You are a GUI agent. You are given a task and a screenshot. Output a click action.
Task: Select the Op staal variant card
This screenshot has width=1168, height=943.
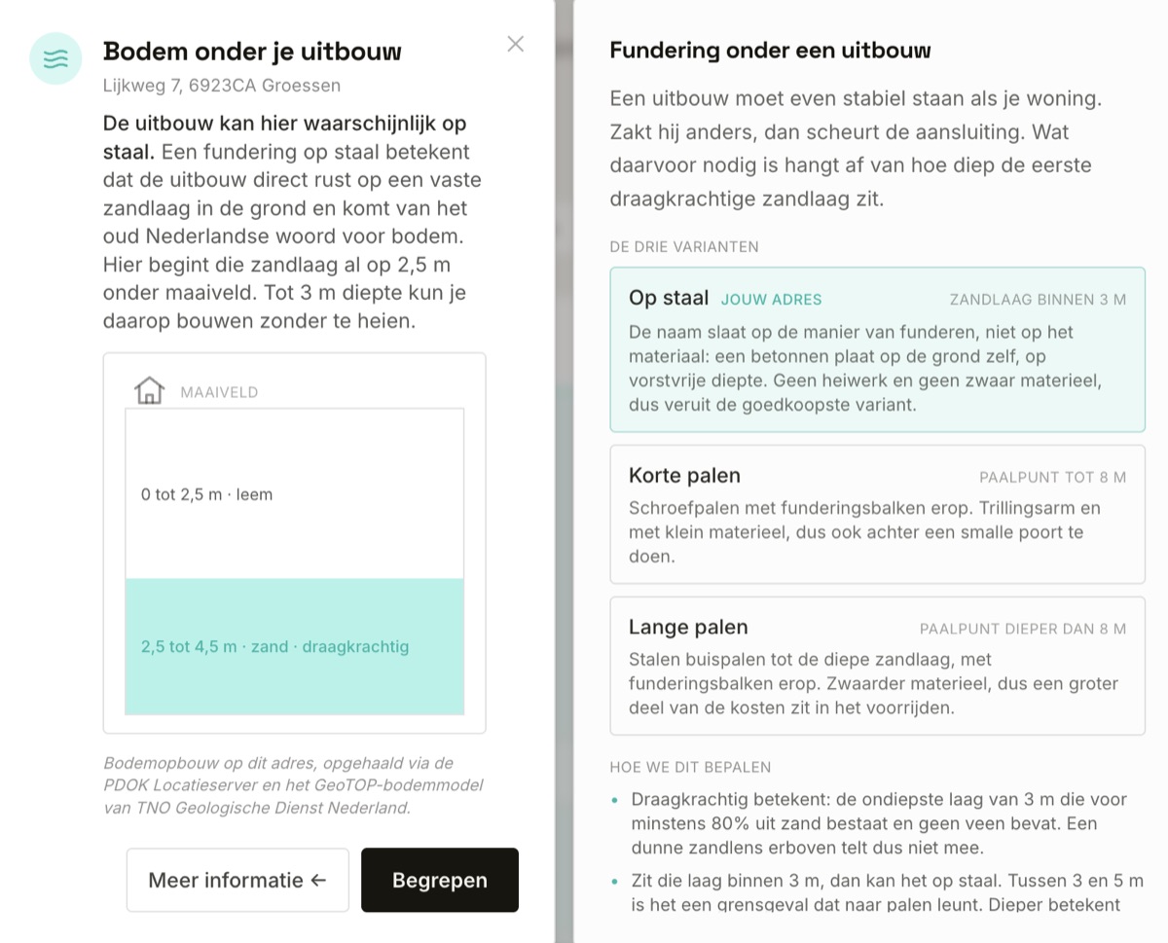coord(877,349)
